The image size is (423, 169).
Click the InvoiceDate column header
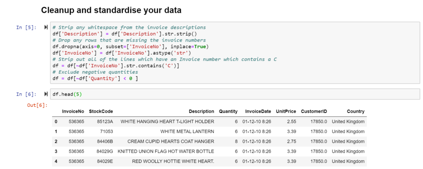tap(258, 111)
